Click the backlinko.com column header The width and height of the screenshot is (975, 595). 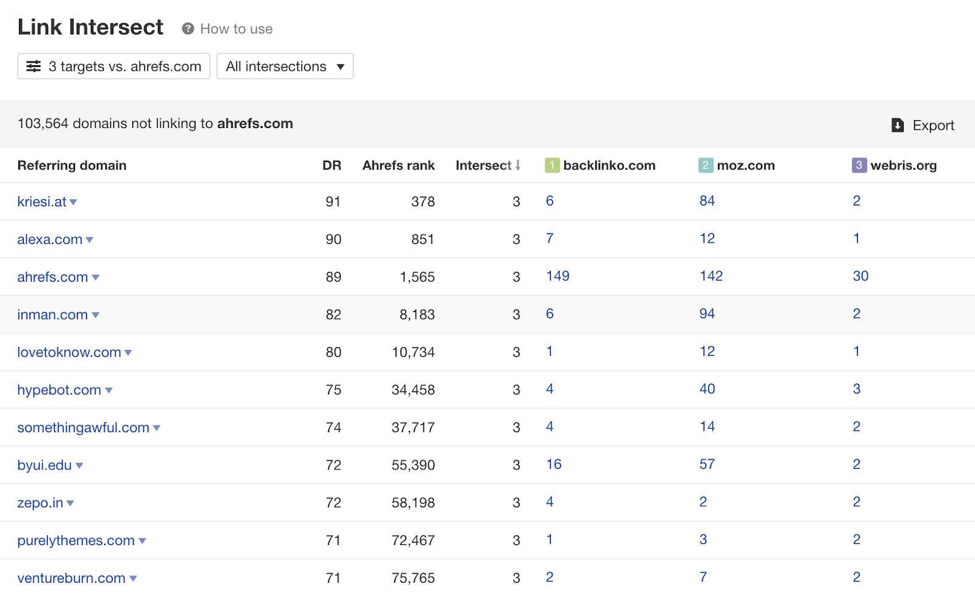coord(609,165)
